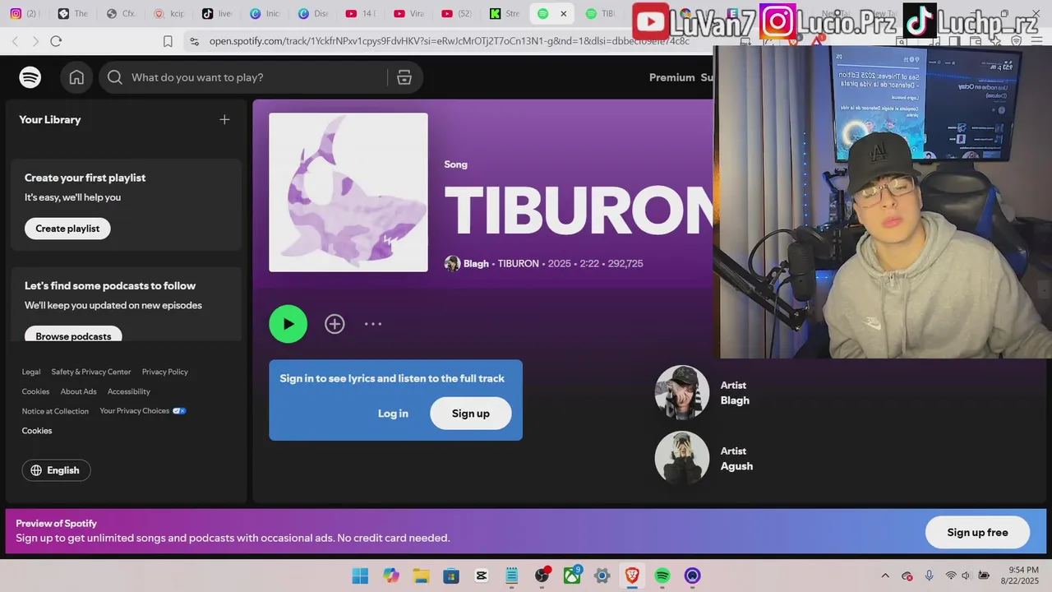This screenshot has height=592, width=1052.
Task: Open Spotify app from the taskbar
Action: click(662, 576)
